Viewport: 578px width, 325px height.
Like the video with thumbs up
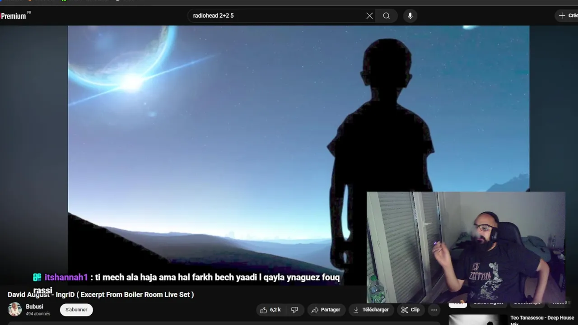pyautogui.click(x=270, y=310)
